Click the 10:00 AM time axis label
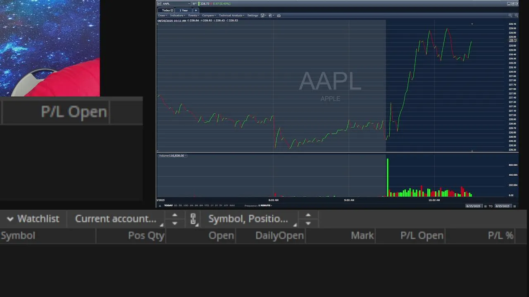The image size is (529, 297). tap(434, 200)
